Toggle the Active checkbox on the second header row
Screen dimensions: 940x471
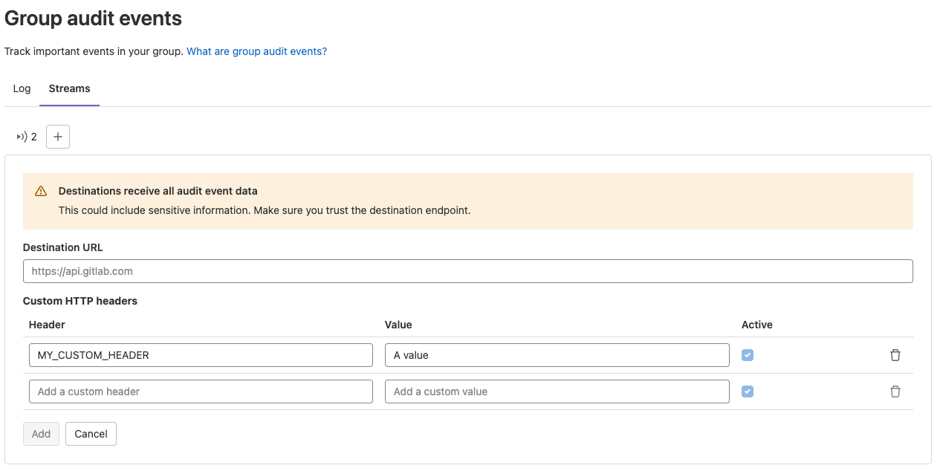point(747,392)
